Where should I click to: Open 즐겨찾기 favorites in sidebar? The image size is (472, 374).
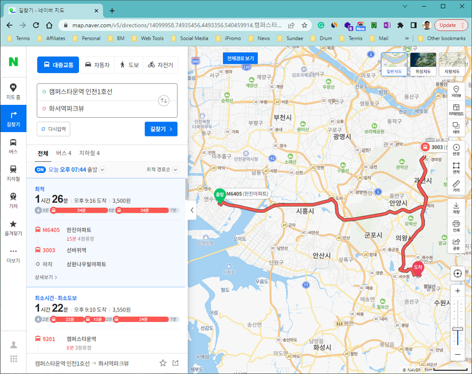pos(13,228)
